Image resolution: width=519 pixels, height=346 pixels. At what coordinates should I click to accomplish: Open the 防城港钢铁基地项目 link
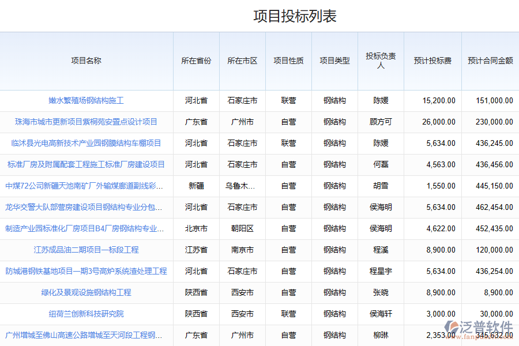[86, 271]
